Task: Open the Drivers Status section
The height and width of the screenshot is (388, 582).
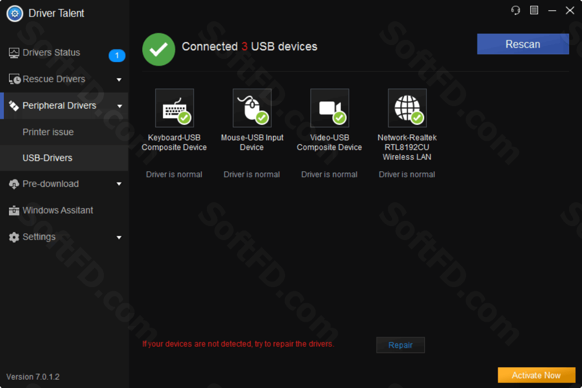Action: (64, 53)
